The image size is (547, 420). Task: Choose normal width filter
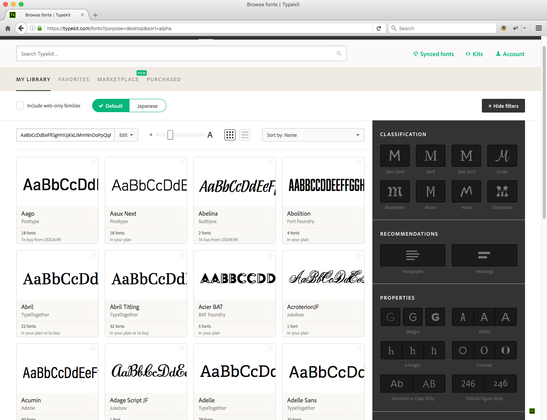[x=484, y=317]
